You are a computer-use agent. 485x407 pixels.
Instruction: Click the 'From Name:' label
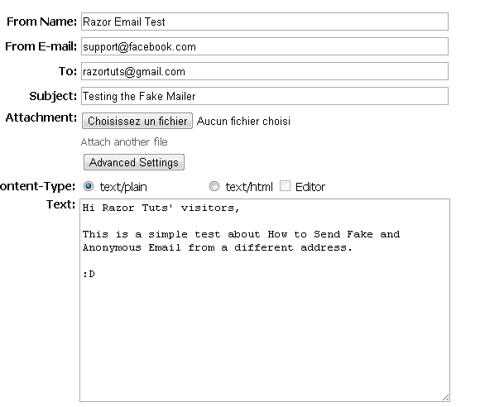(x=41, y=22)
